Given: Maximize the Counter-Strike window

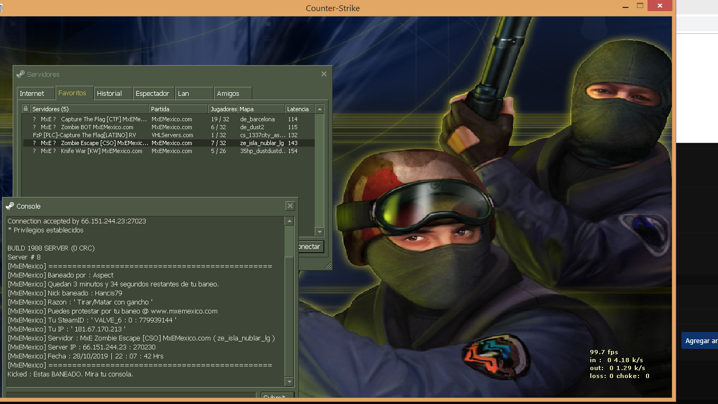Looking at the screenshot, I should tap(640, 5).
